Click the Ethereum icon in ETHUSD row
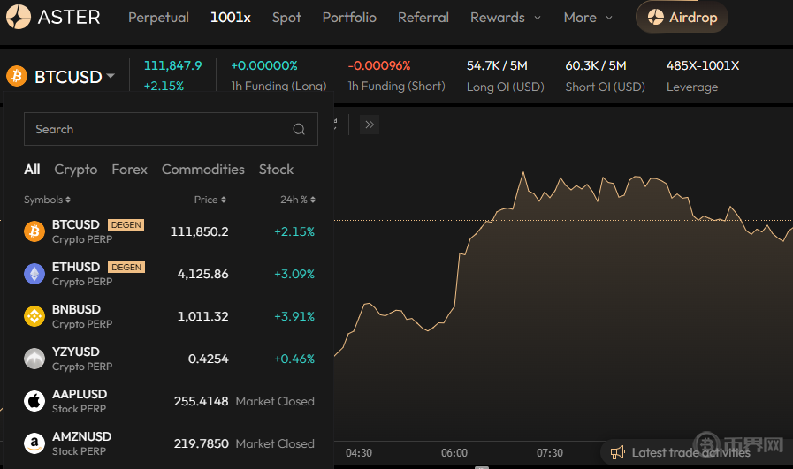The image size is (793, 469). click(x=34, y=274)
